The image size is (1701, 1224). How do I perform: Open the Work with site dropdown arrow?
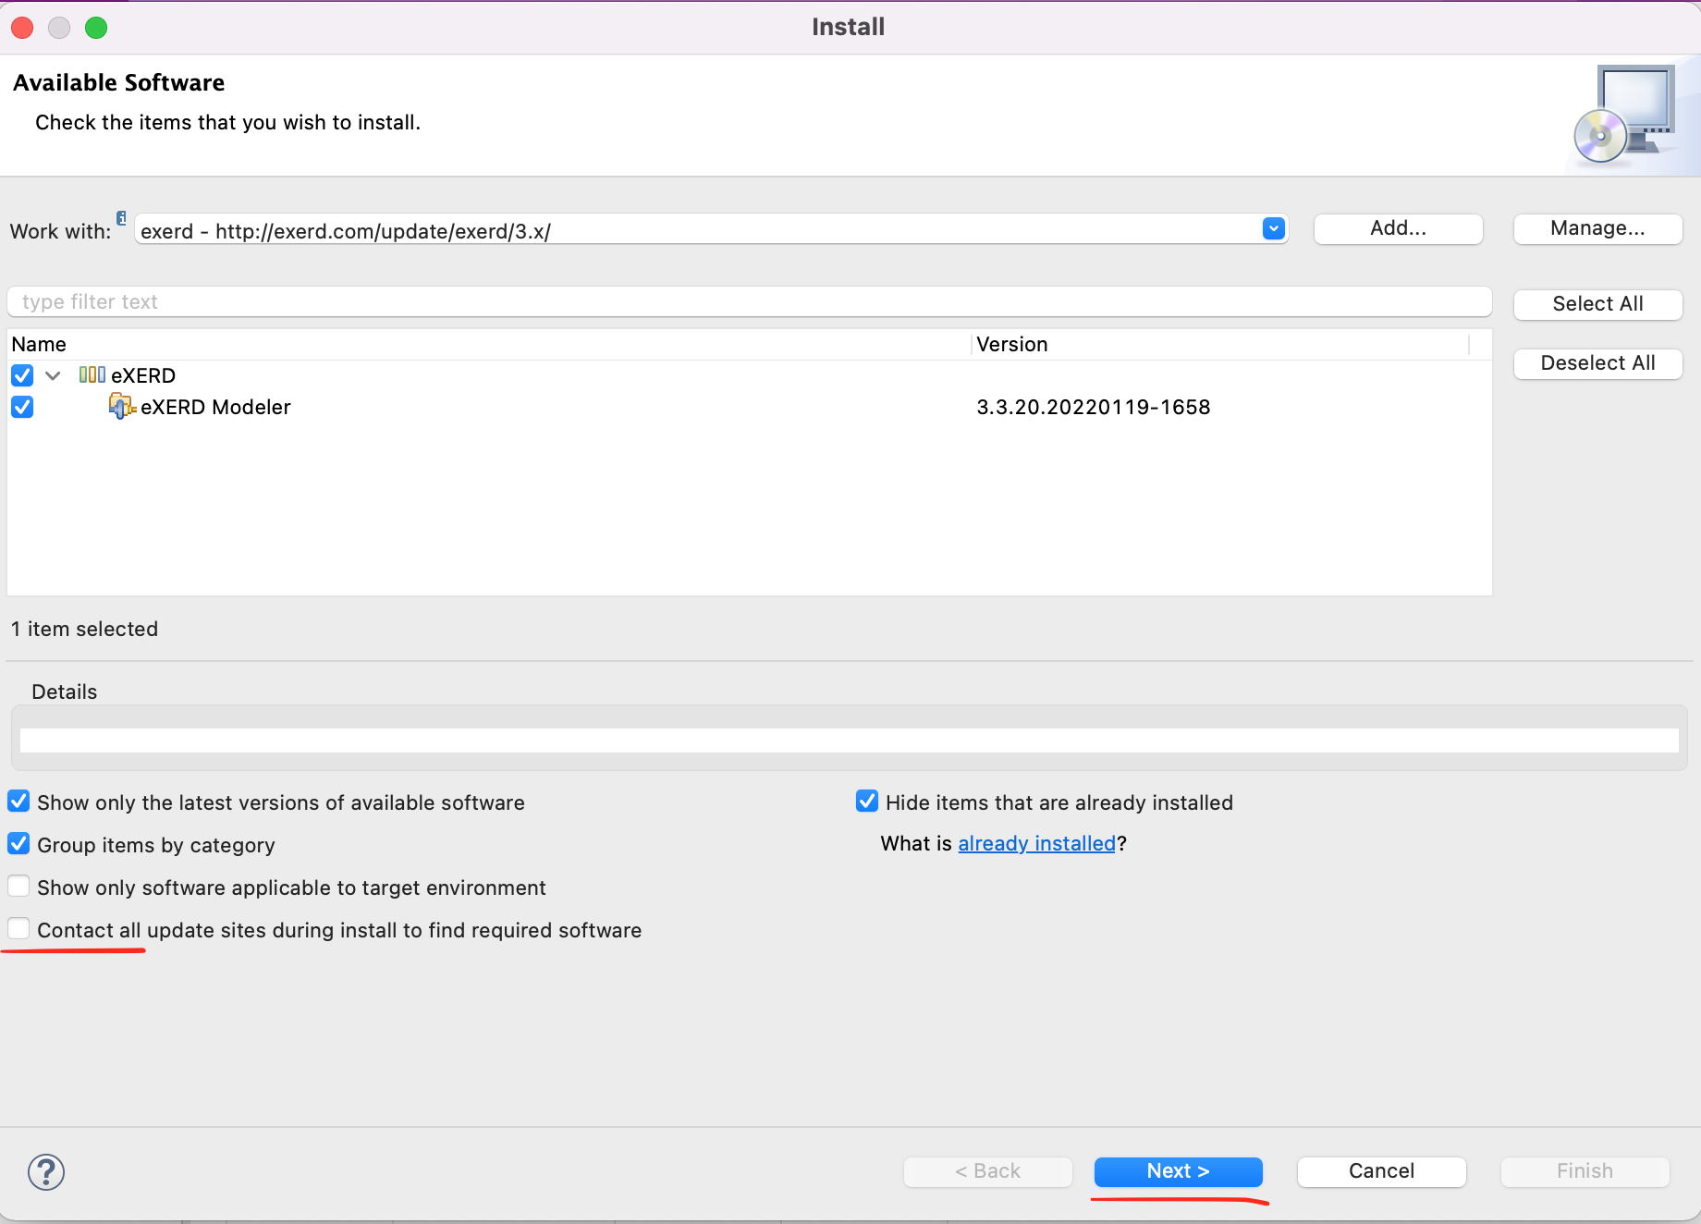click(1273, 228)
